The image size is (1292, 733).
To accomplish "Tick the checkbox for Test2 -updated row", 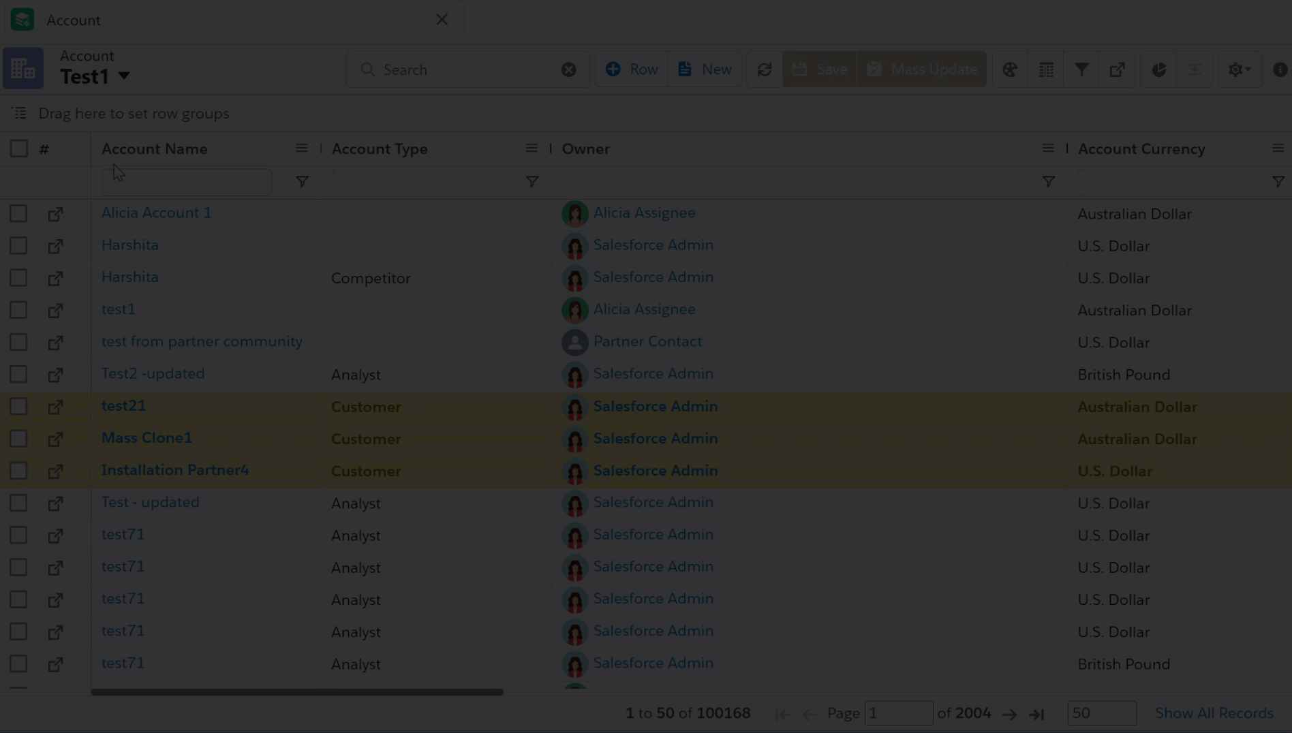I will click(x=18, y=375).
